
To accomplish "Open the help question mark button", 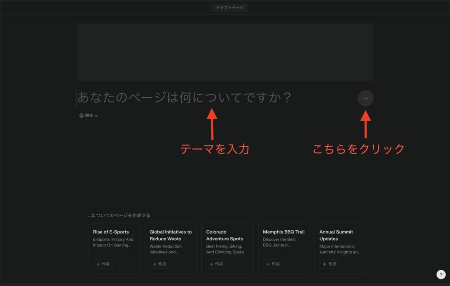I will point(441,275).
